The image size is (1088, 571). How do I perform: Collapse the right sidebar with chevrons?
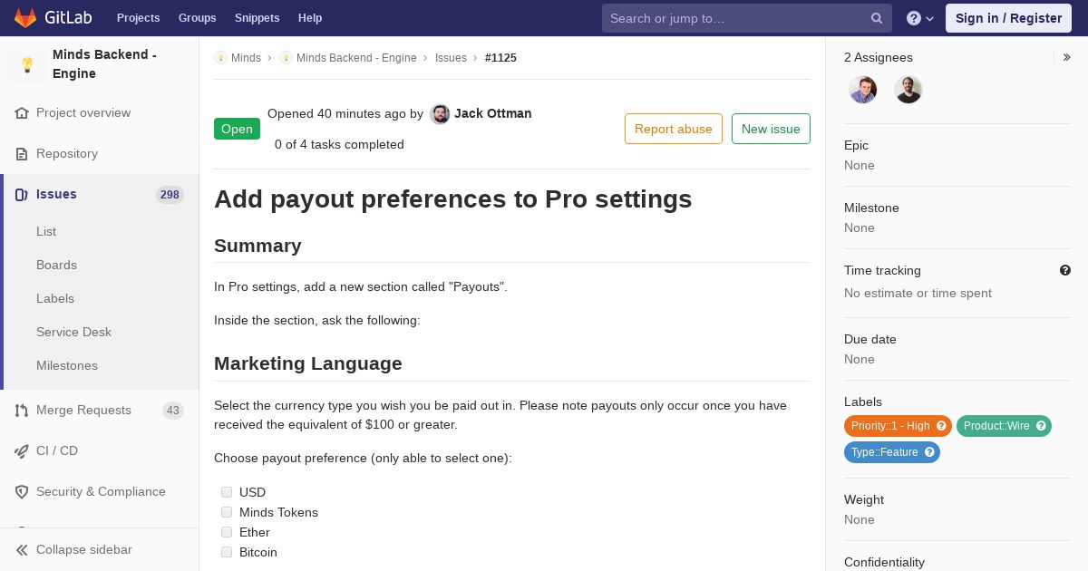click(x=1066, y=57)
